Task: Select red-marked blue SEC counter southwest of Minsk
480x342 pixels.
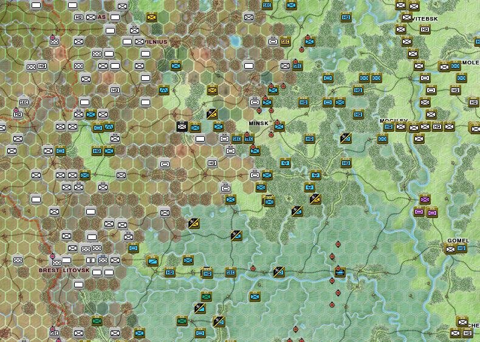Action: pyautogui.click(x=249, y=139)
